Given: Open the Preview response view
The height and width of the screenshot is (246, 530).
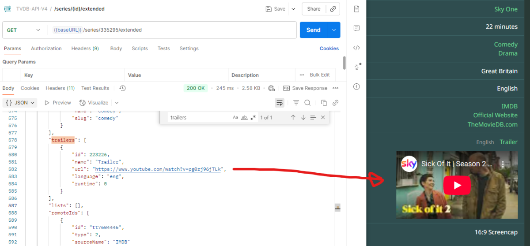Looking at the screenshot, I should coord(57,103).
